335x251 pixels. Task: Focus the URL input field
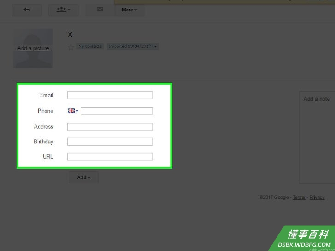(x=110, y=157)
